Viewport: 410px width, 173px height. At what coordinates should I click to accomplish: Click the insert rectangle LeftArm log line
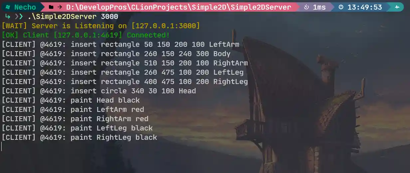pyautogui.click(x=120, y=44)
